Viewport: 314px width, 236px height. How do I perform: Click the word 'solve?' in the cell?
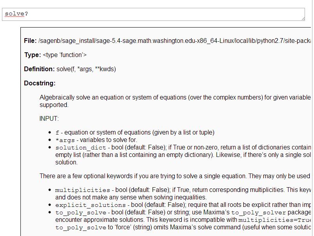tap(16, 14)
